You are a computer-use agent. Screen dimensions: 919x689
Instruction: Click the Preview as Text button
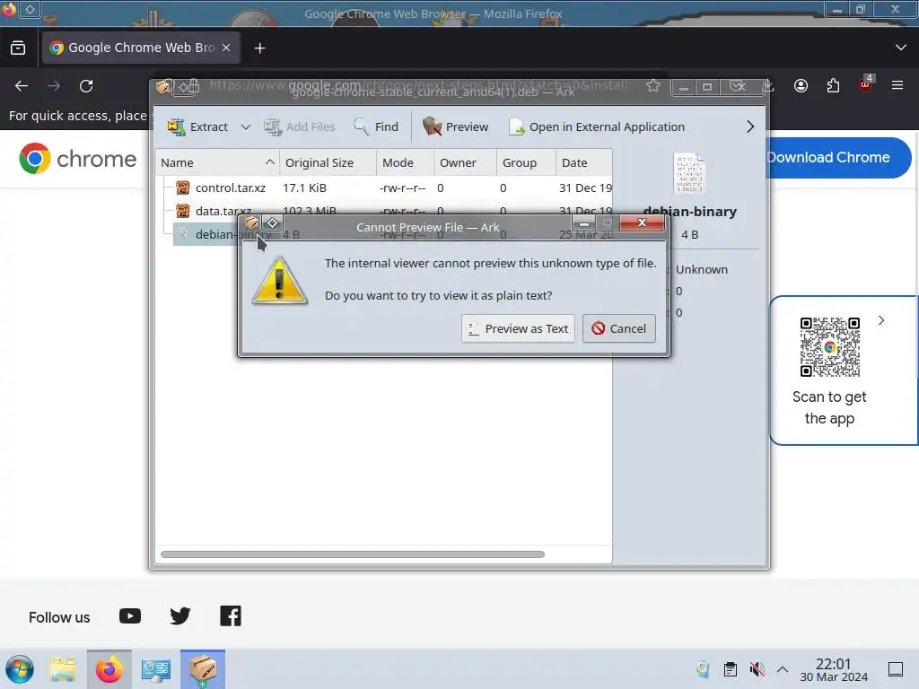click(518, 328)
